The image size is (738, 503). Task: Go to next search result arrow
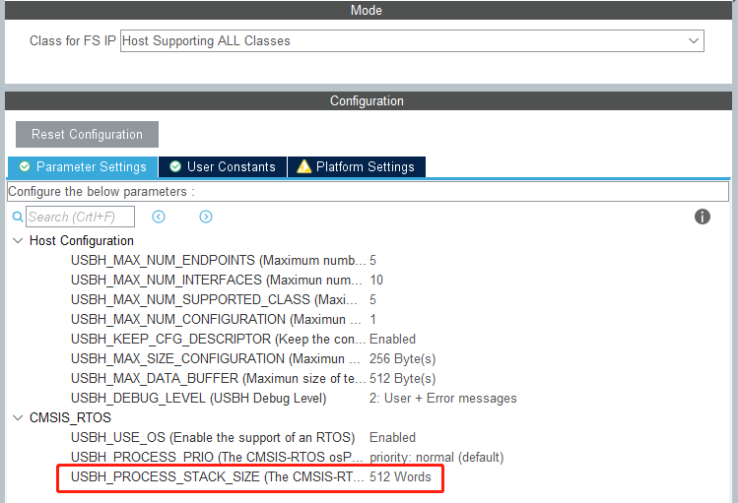206,217
